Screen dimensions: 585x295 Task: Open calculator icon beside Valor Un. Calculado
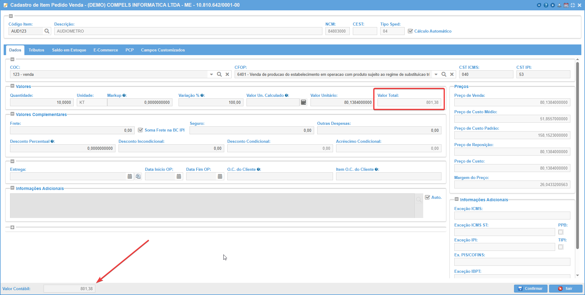(x=303, y=102)
